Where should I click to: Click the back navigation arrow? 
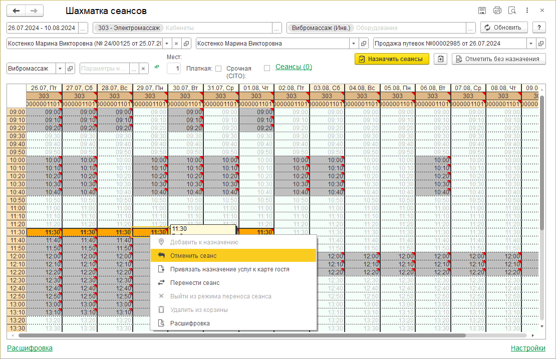(x=16, y=11)
